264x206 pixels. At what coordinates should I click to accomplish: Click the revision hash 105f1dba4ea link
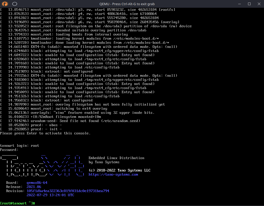coord(68,191)
